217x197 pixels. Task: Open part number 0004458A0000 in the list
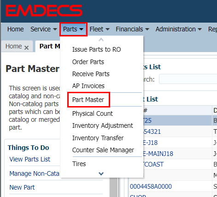pos(151,186)
